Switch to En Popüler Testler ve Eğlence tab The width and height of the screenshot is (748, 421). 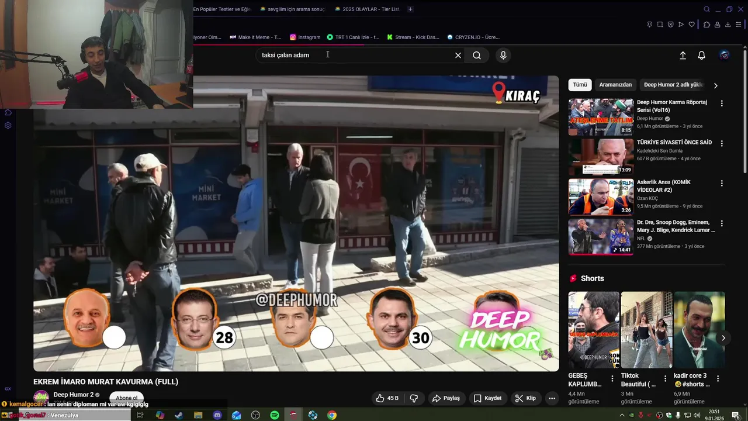click(x=221, y=9)
